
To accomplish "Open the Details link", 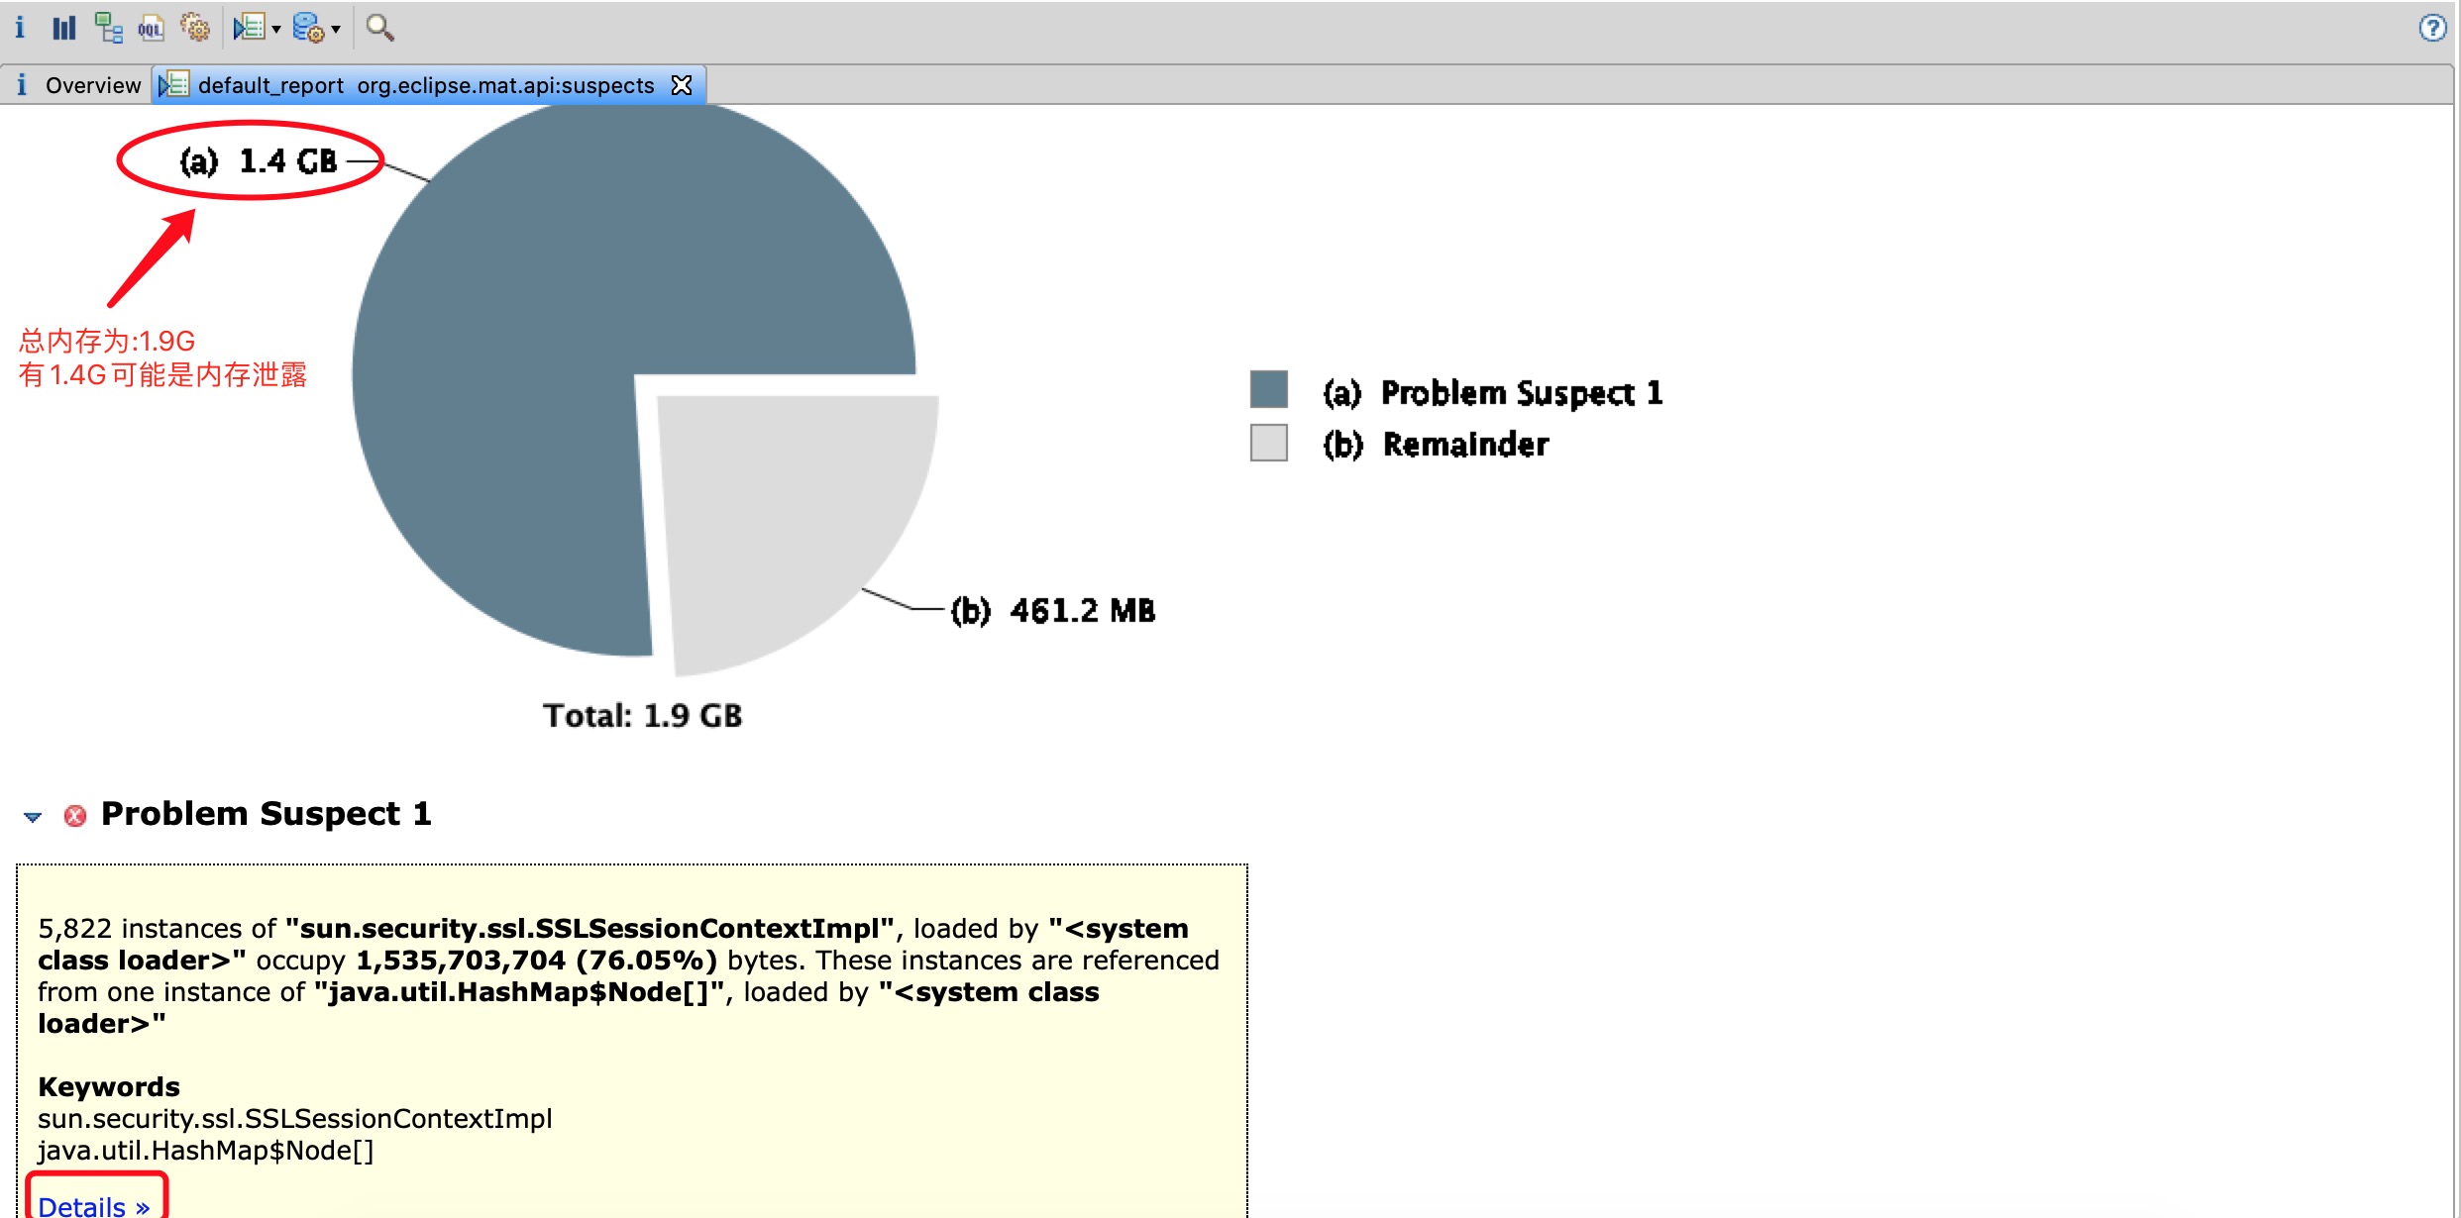I will [94, 1205].
